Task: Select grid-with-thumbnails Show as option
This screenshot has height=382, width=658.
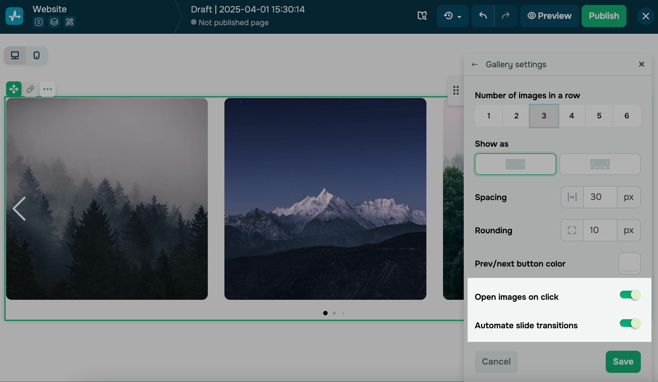Action: click(600, 164)
